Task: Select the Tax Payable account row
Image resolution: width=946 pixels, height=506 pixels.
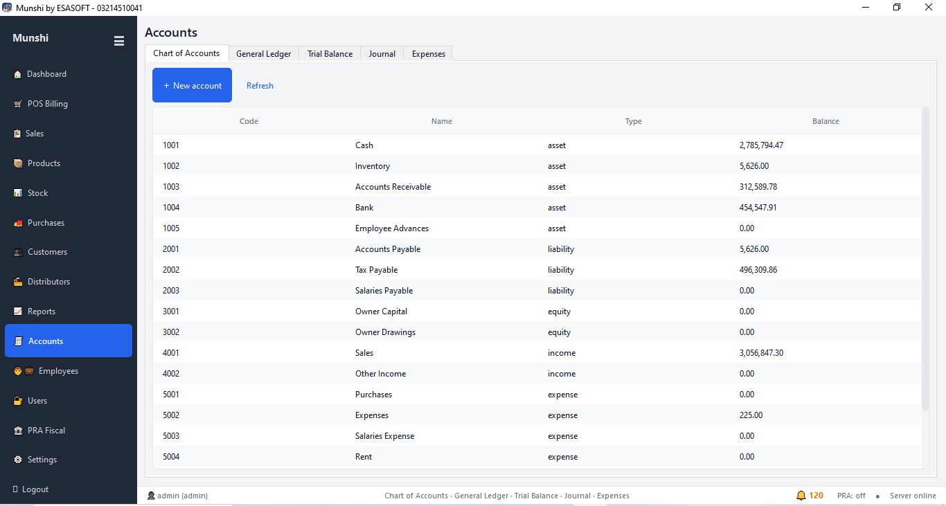Action: point(537,270)
